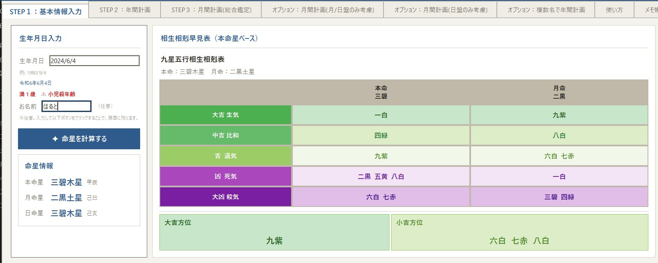Click the 本命 三碧 column header
This screenshot has width=658, height=263.
click(x=381, y=92)
